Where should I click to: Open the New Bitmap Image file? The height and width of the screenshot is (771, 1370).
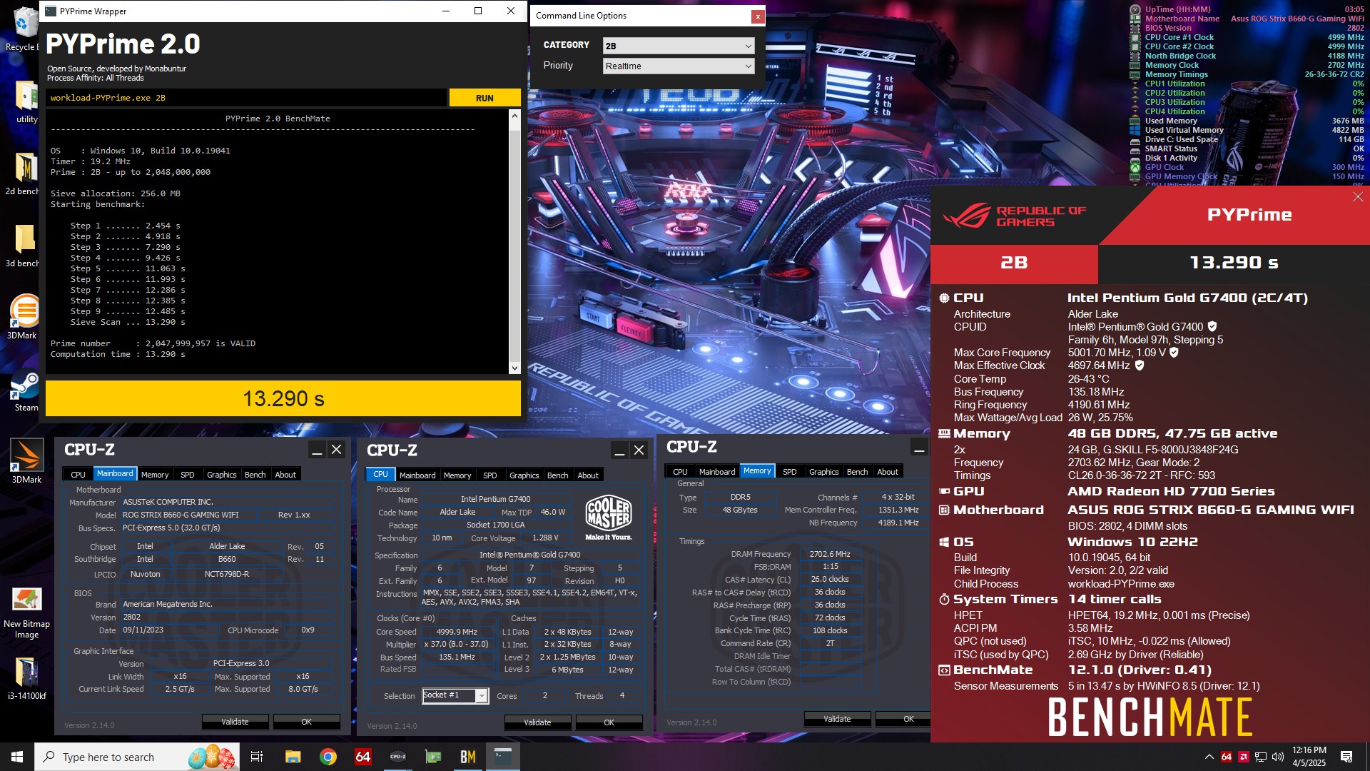pos(26,613)
